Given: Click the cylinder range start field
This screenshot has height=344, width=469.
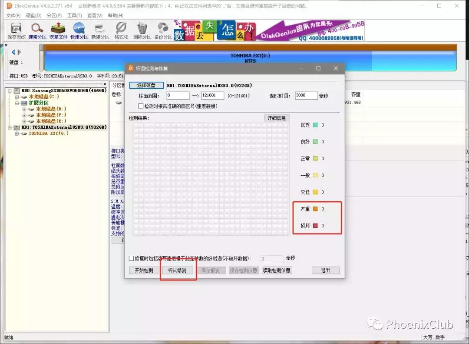Looking at the screenshot, I should click(x=178, y=96).
